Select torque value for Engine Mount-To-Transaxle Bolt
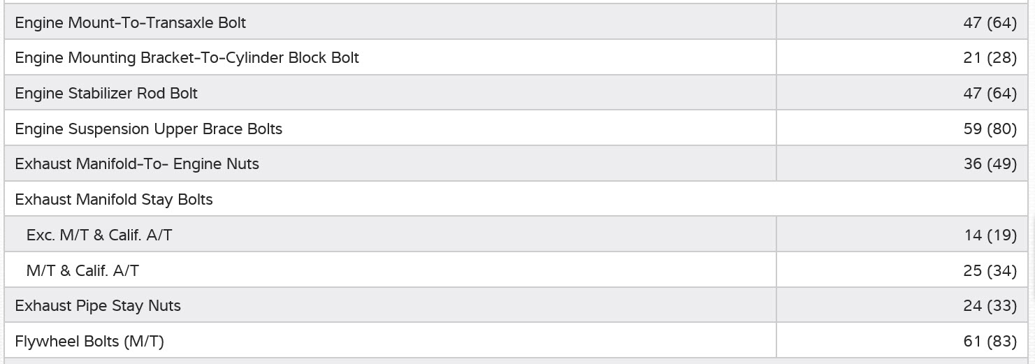 (989, 22)
